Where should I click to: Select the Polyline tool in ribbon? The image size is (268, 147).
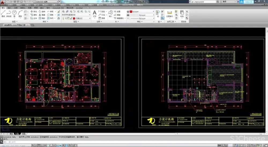9,13
